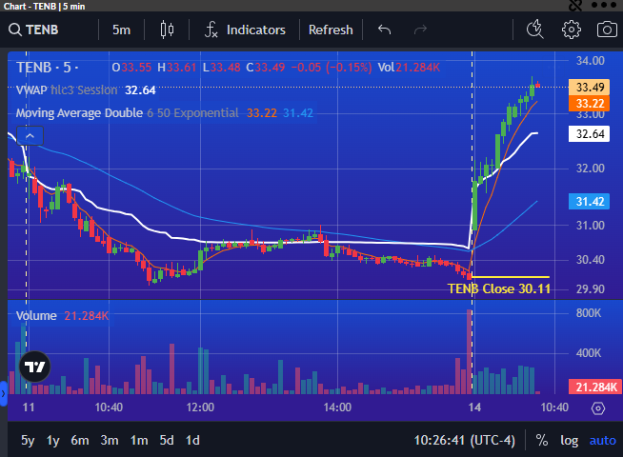
Task: Select the VWAP hlc3 Session indicator legend
Action: coord(67,90)
